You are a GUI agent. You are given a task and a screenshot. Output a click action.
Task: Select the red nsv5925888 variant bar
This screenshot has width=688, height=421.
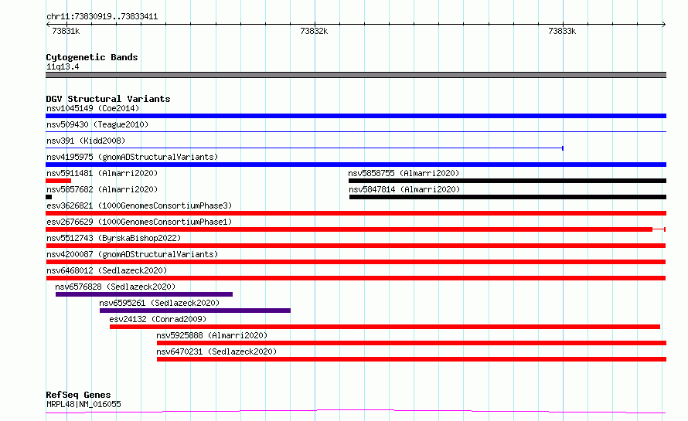[411, 343]
